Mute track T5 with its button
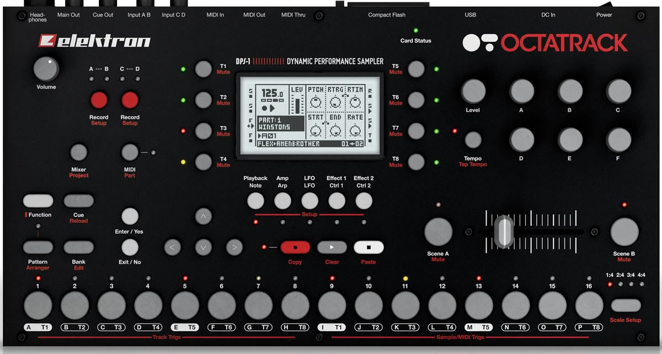Image resolution: width=662 pixels, height=354 pixels. [x=417, y=69]
